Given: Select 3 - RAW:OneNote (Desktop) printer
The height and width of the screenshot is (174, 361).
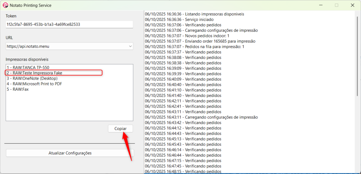Looking at the screenshot, I should click(32, 78).
